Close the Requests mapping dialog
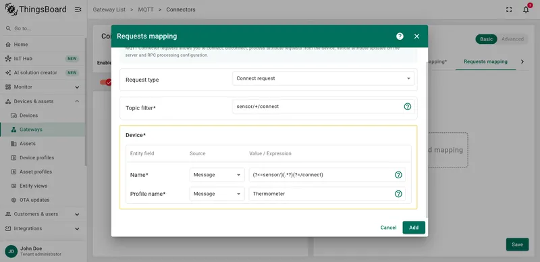Image resolution: width=540 pixels, height=262 pixels. tap(416, 36)
